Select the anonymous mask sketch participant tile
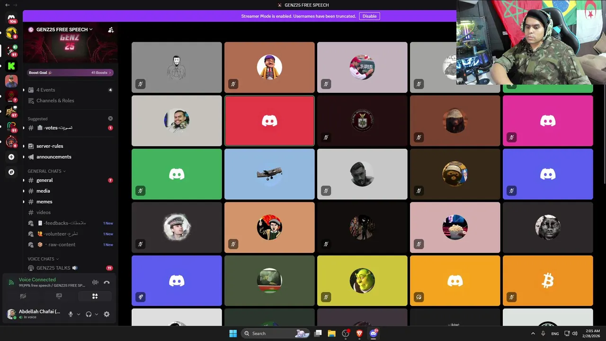 [177, 67]
